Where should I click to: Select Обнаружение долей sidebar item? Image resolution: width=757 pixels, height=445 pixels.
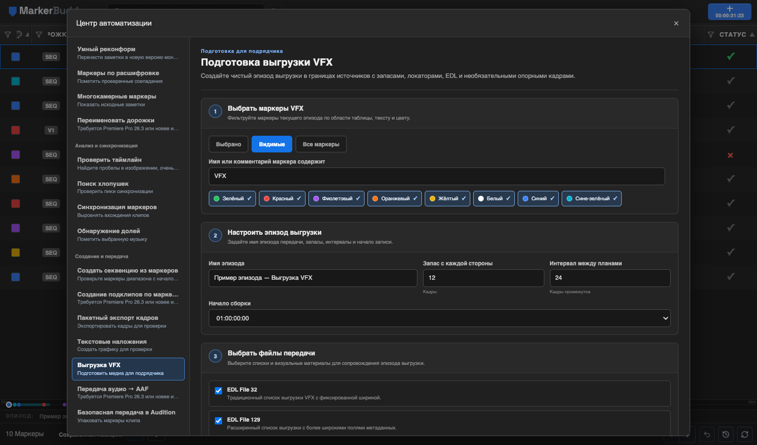tap(128, 234)
